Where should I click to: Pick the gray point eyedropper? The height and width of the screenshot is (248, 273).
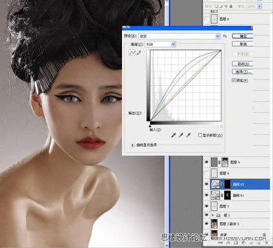coord(181,135)
